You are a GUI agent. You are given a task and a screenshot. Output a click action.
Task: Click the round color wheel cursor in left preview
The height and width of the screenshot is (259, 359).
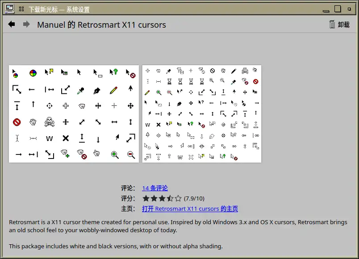[33, 73]
